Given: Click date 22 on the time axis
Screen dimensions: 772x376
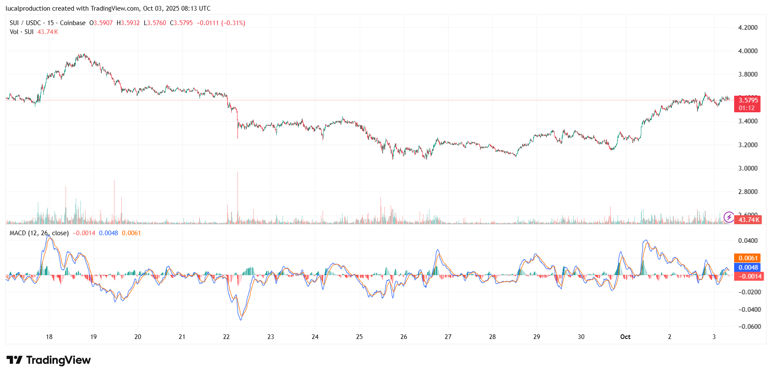Looking at the screenshot, I should (226, 337).
